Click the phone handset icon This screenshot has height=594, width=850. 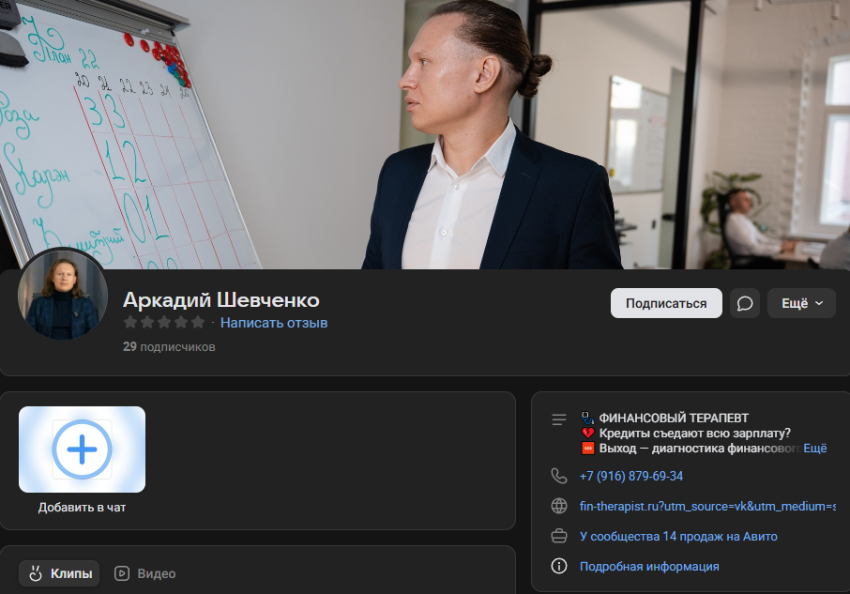[559, 476]
